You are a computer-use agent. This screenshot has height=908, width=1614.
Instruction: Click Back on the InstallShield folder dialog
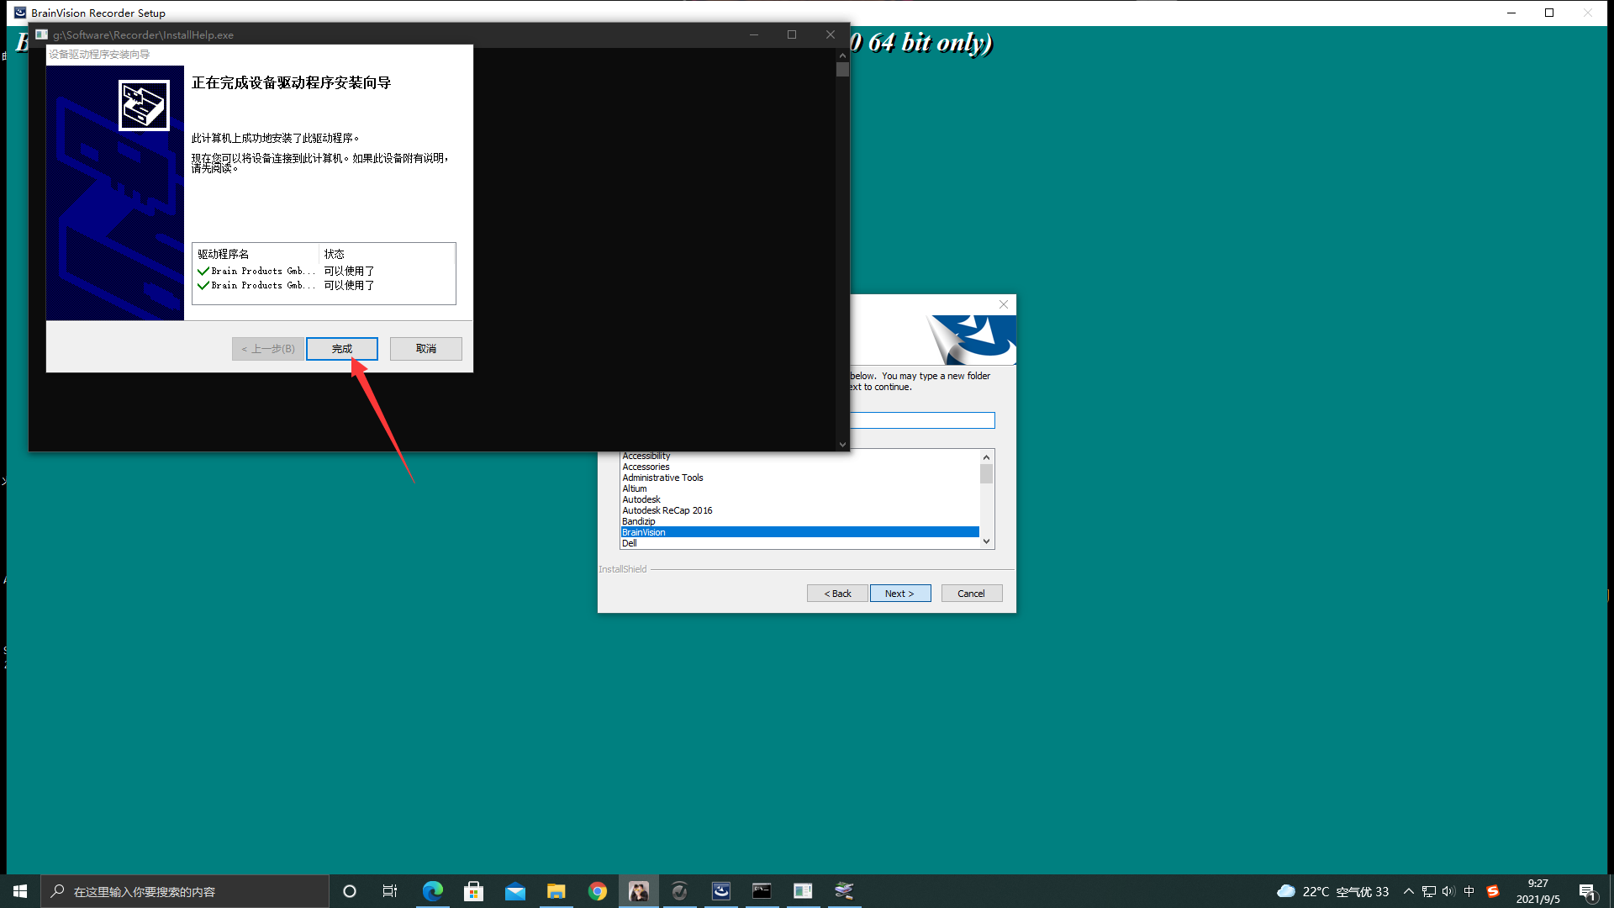coord(836,593)
